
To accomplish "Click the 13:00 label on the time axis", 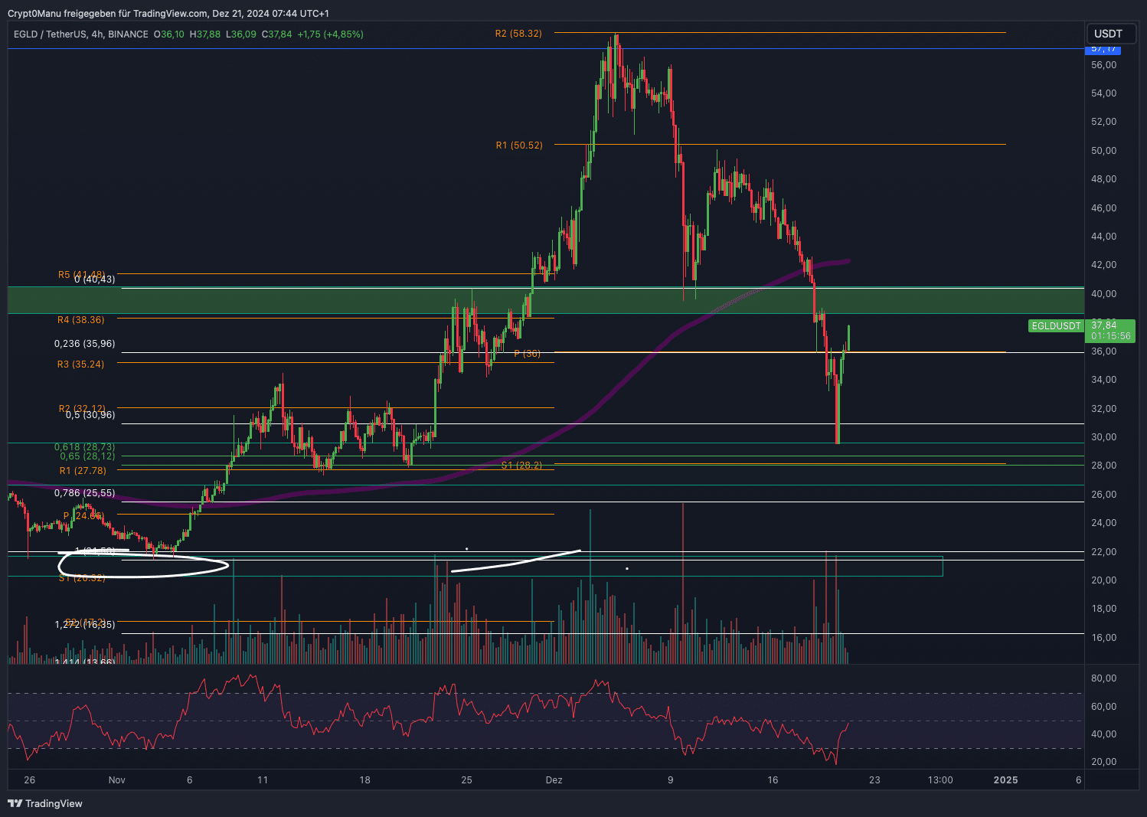I will click(940, 780).
